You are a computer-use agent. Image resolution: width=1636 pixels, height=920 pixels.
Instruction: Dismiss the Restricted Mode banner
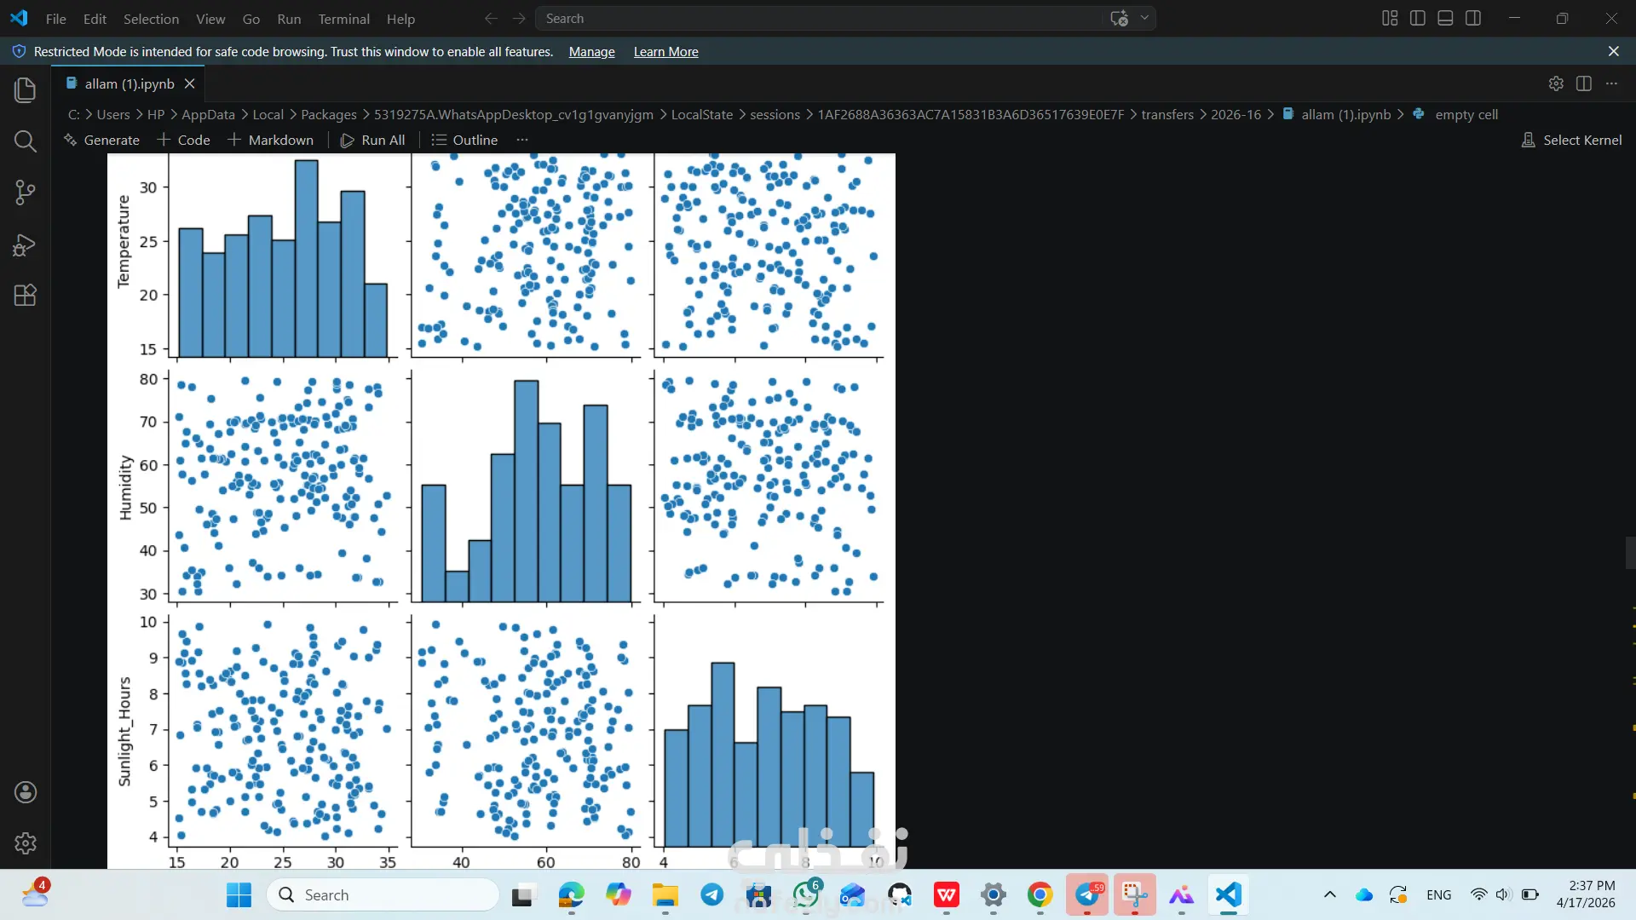coord(1614,51)
